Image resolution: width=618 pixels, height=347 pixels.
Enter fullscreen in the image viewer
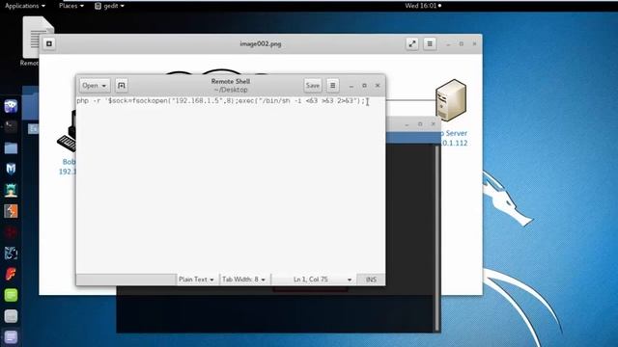412,43
